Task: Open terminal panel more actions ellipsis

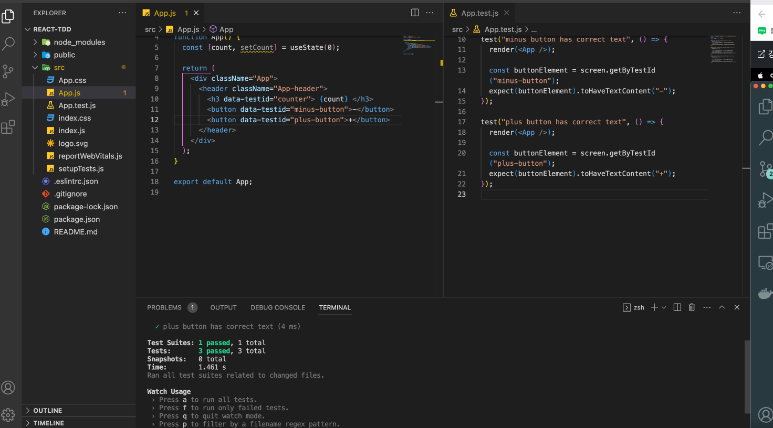Action: click(707, 307)
